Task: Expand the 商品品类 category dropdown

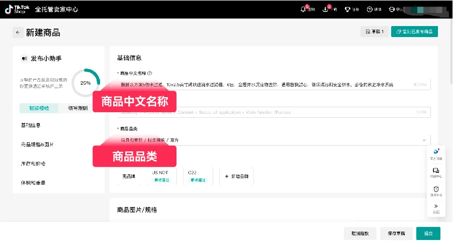Action: point(424,140)
